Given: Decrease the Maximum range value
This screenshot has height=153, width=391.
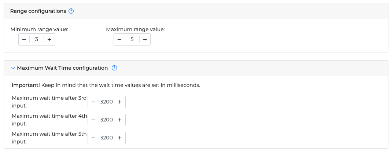Looking at the screenshot, I should coord(119,40).
